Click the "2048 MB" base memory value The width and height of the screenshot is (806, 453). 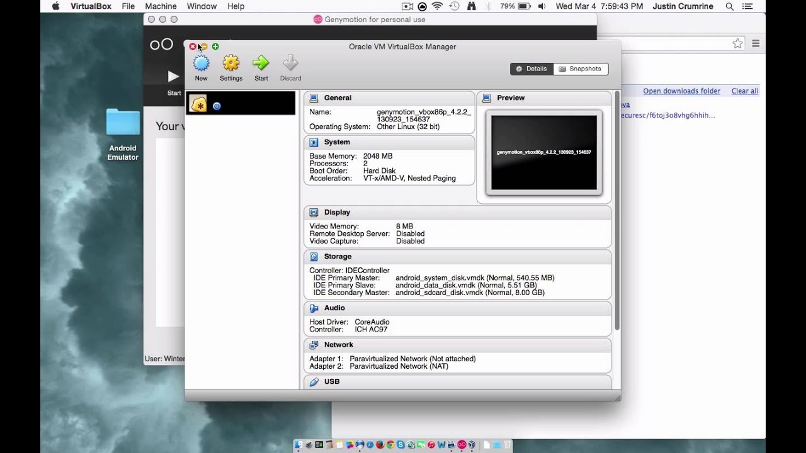[378, 156]
